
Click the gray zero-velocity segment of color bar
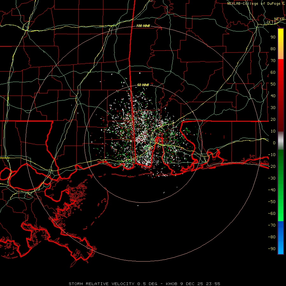pyautogui.click(x=281, y=140)
